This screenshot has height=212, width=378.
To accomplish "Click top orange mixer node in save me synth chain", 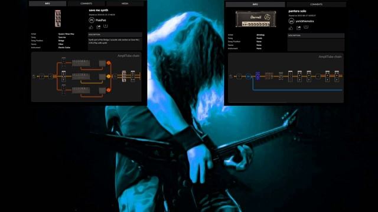I will click(109, 63).
